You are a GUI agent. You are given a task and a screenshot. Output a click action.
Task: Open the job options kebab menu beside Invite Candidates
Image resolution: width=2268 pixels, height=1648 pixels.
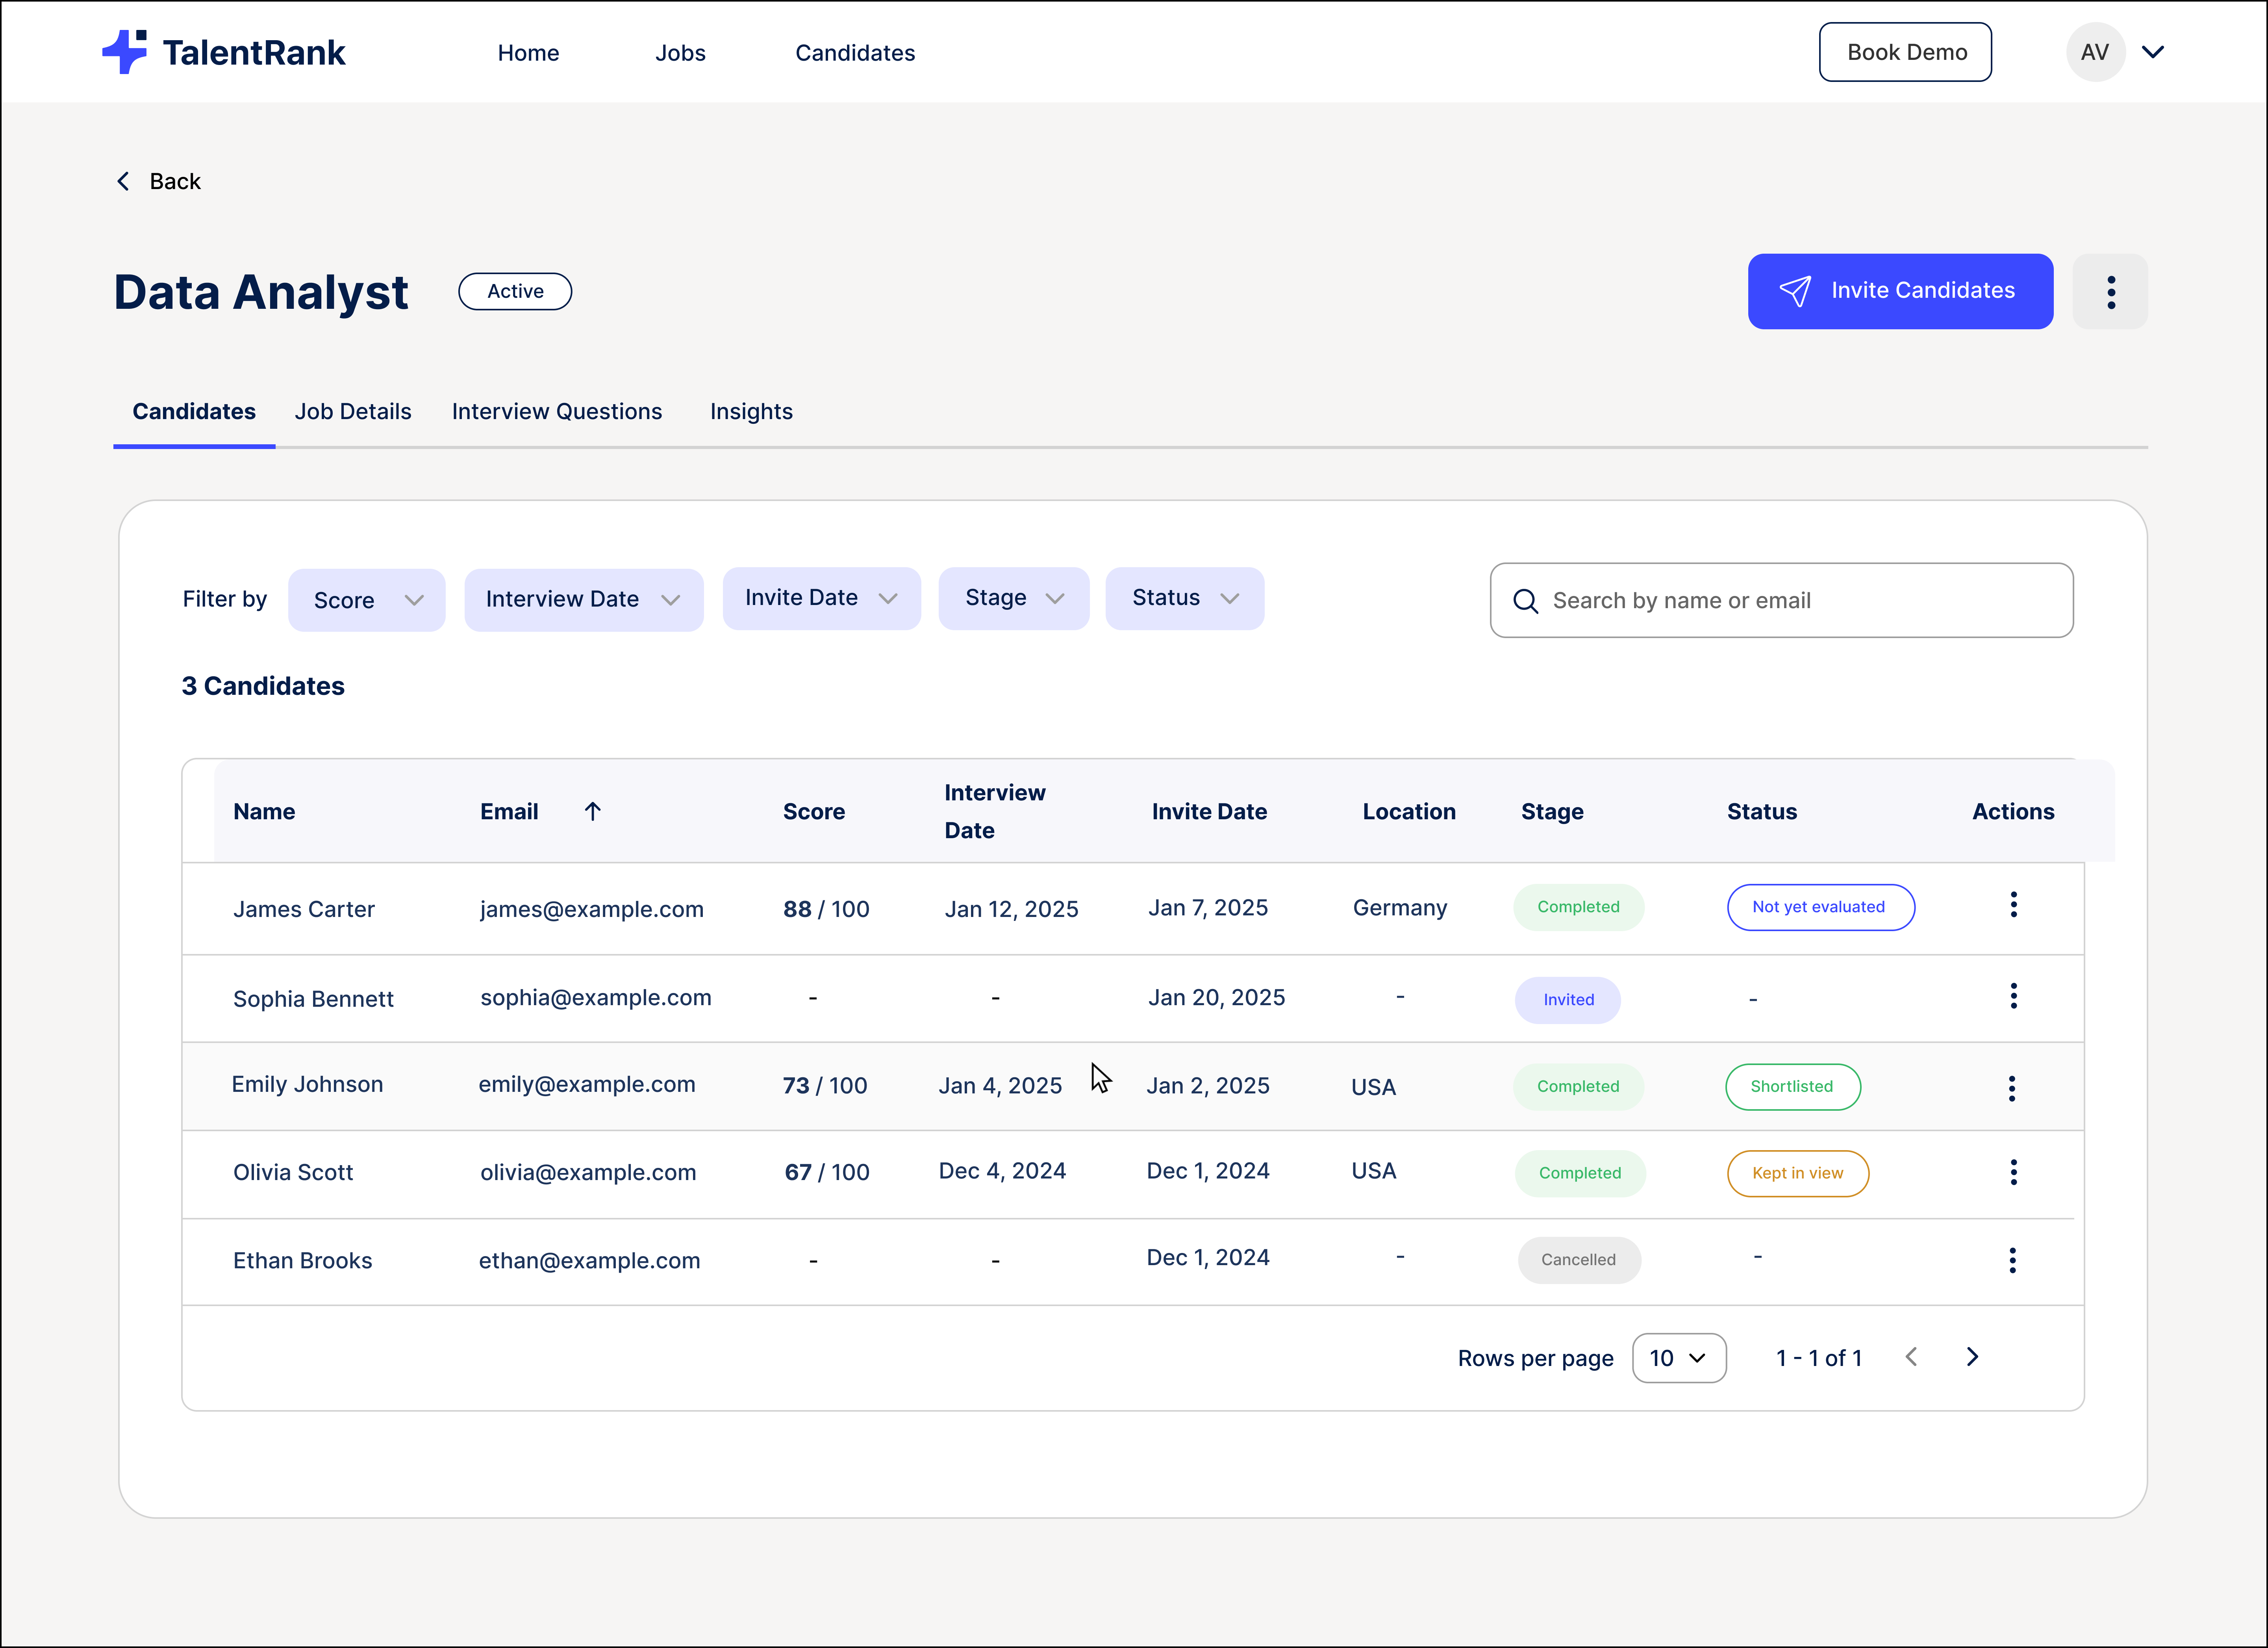2110,291
